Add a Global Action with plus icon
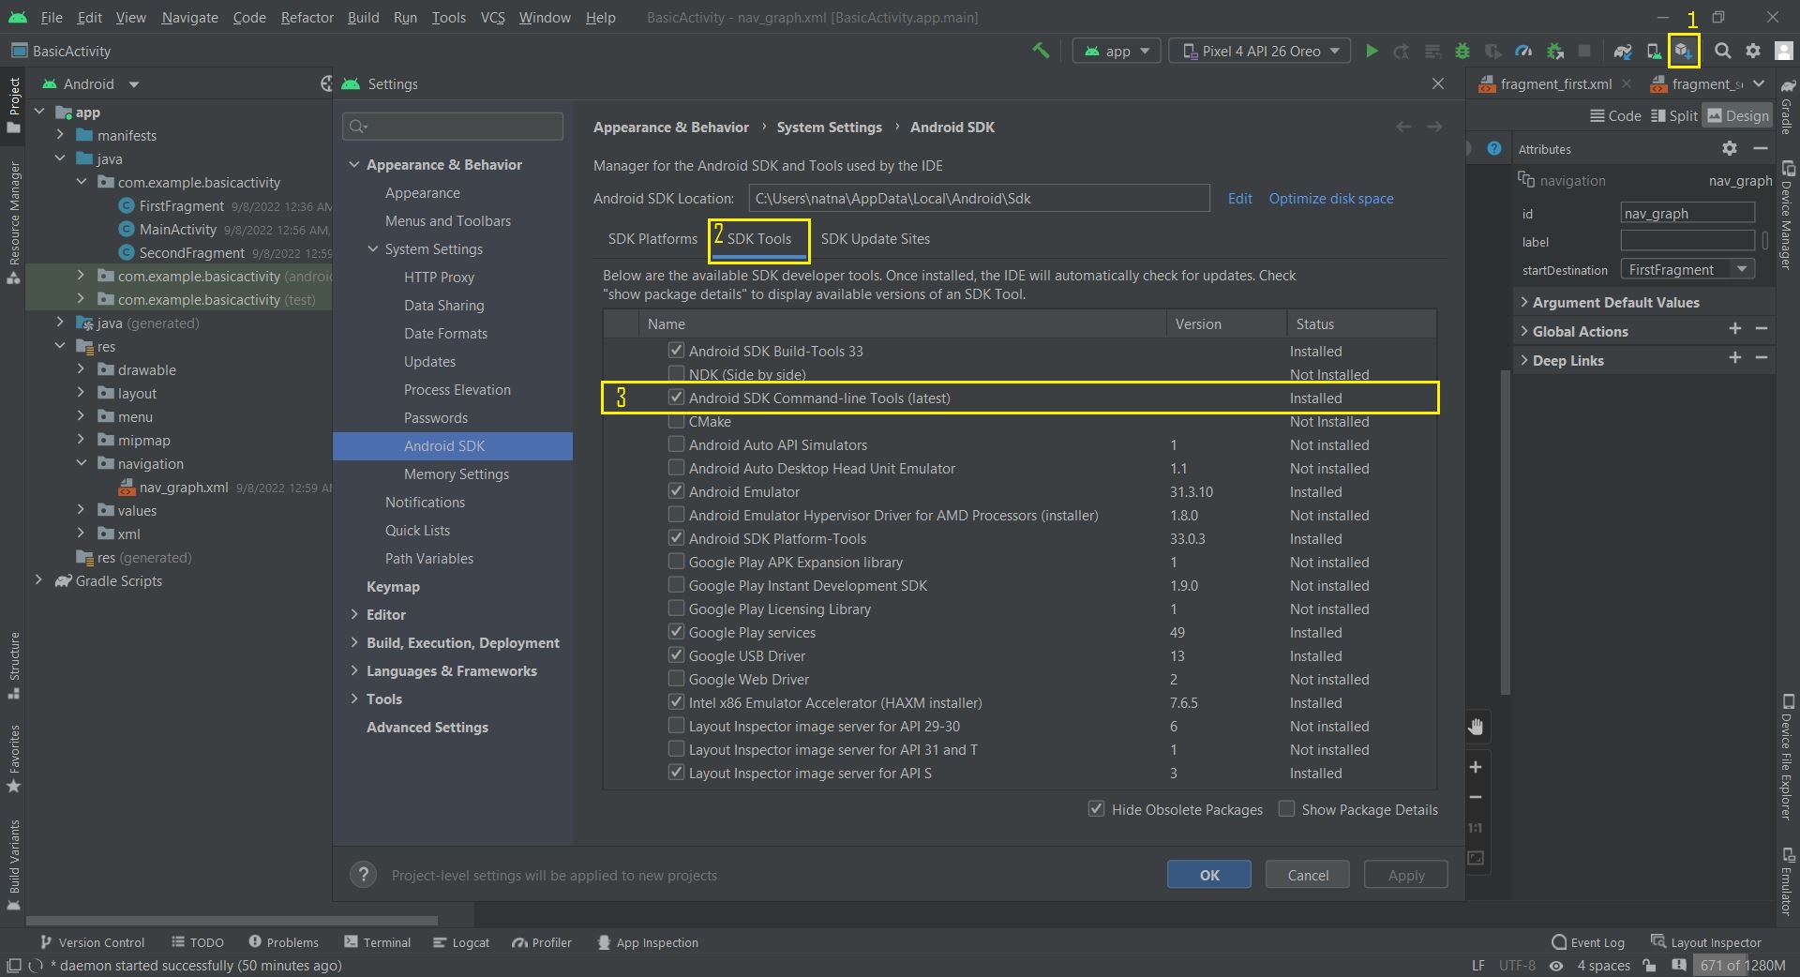Screen dimensions: 1800x977 1734,329
